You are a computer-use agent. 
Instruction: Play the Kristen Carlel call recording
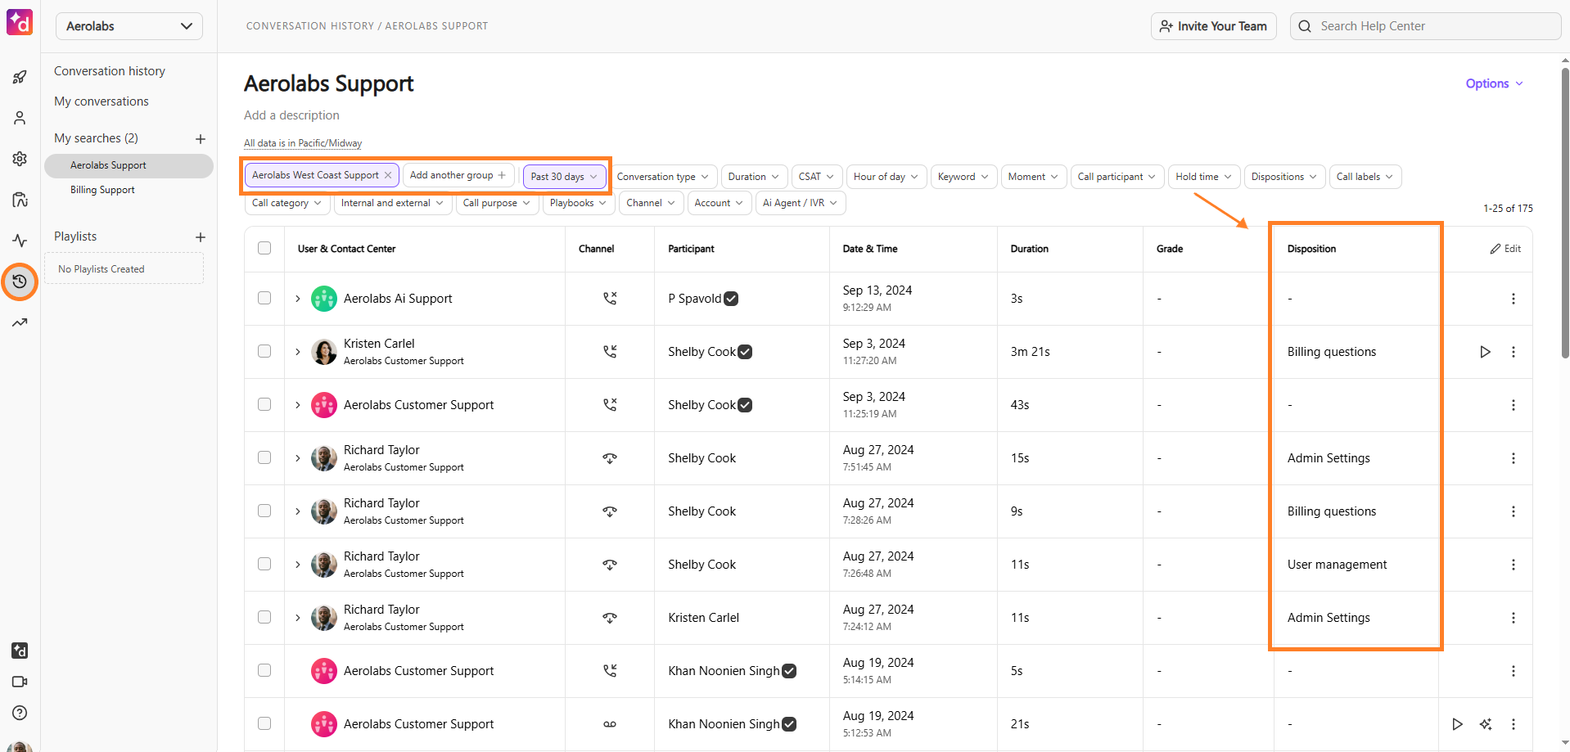click(1485, 352)
